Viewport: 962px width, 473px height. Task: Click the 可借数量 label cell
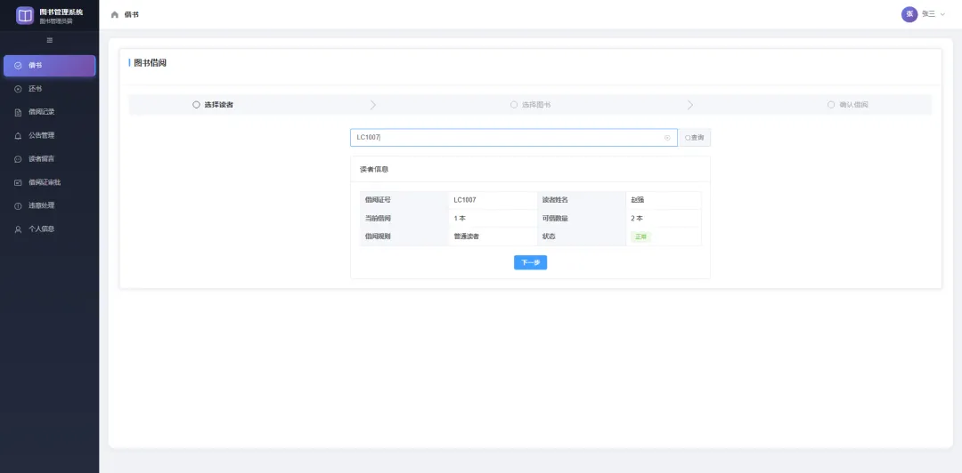[x=582, y=218]
